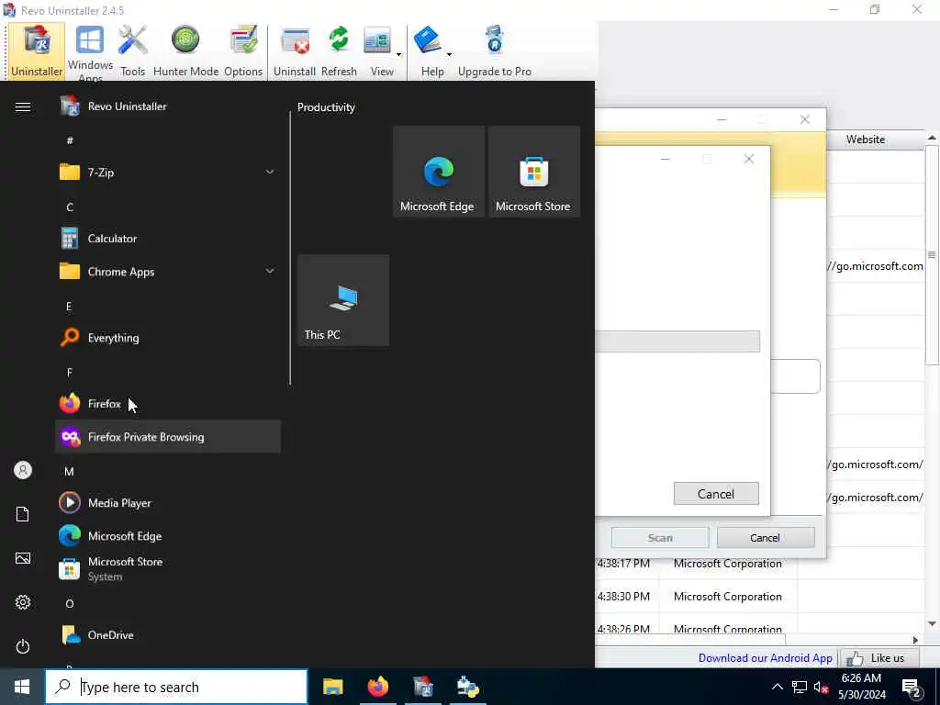Click Cancel beside the Scan button
Screen dimensions: 940x705
[x=766, y=538]
